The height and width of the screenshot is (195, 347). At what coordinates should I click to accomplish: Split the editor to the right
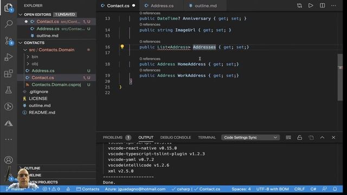(322, 5)
